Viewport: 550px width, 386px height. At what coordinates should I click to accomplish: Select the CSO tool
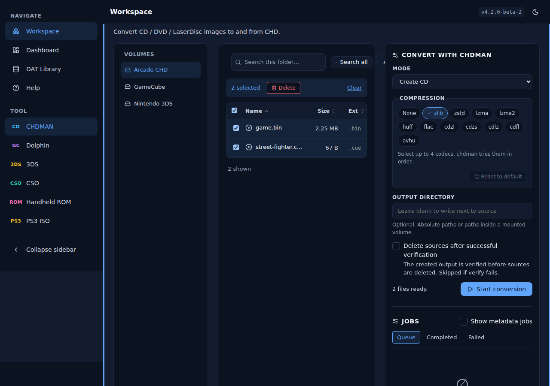(x=51, y=183)
